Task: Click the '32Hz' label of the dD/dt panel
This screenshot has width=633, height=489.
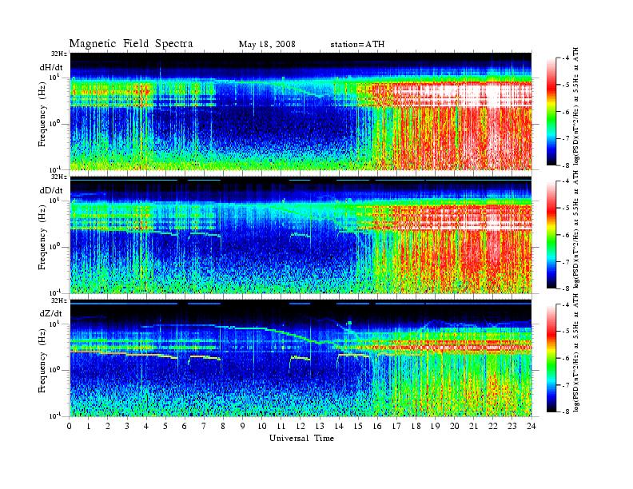Action: 59,177
